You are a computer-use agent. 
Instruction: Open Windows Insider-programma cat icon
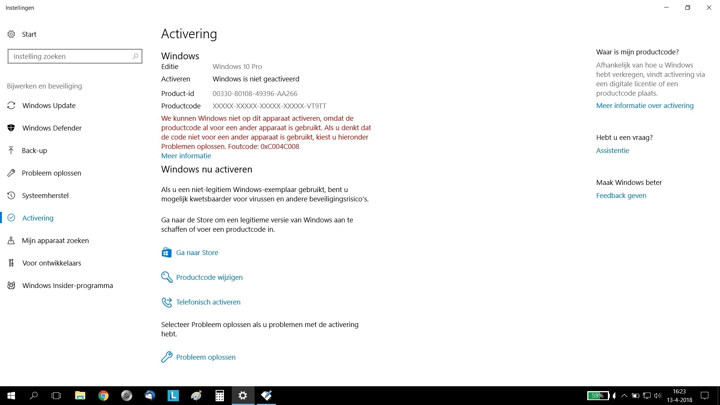pos(11,285)
